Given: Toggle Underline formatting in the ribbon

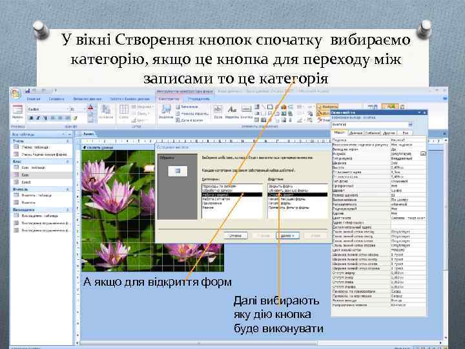Looking at the screenshot, I should pos(45,118).
